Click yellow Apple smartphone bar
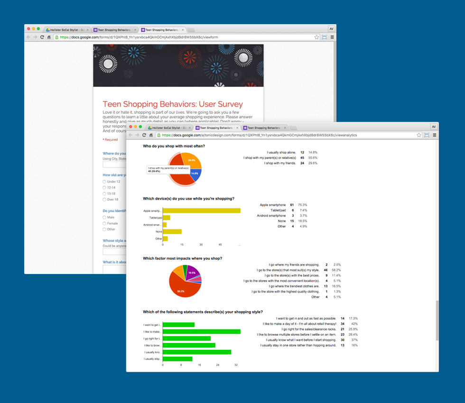This screenshot has height=403, width=465. point(202,211)
